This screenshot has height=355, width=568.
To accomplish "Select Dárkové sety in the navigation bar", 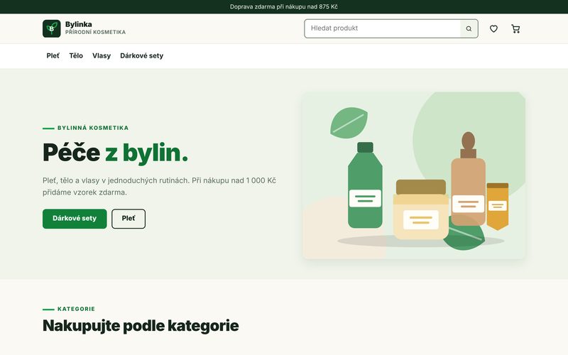I will pyautogui.click(x=141, y=56).
